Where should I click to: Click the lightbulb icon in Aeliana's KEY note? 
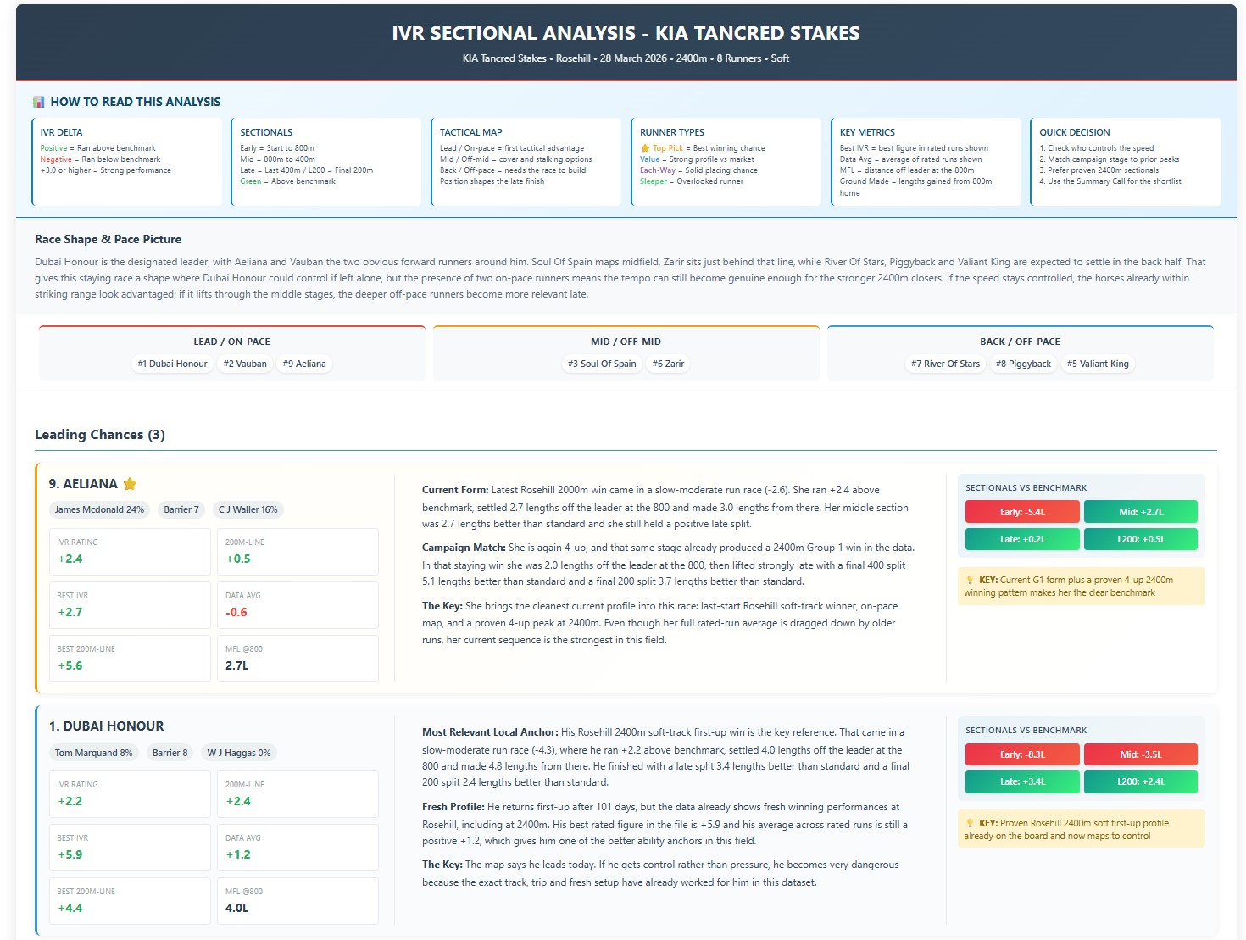[970, 581]
